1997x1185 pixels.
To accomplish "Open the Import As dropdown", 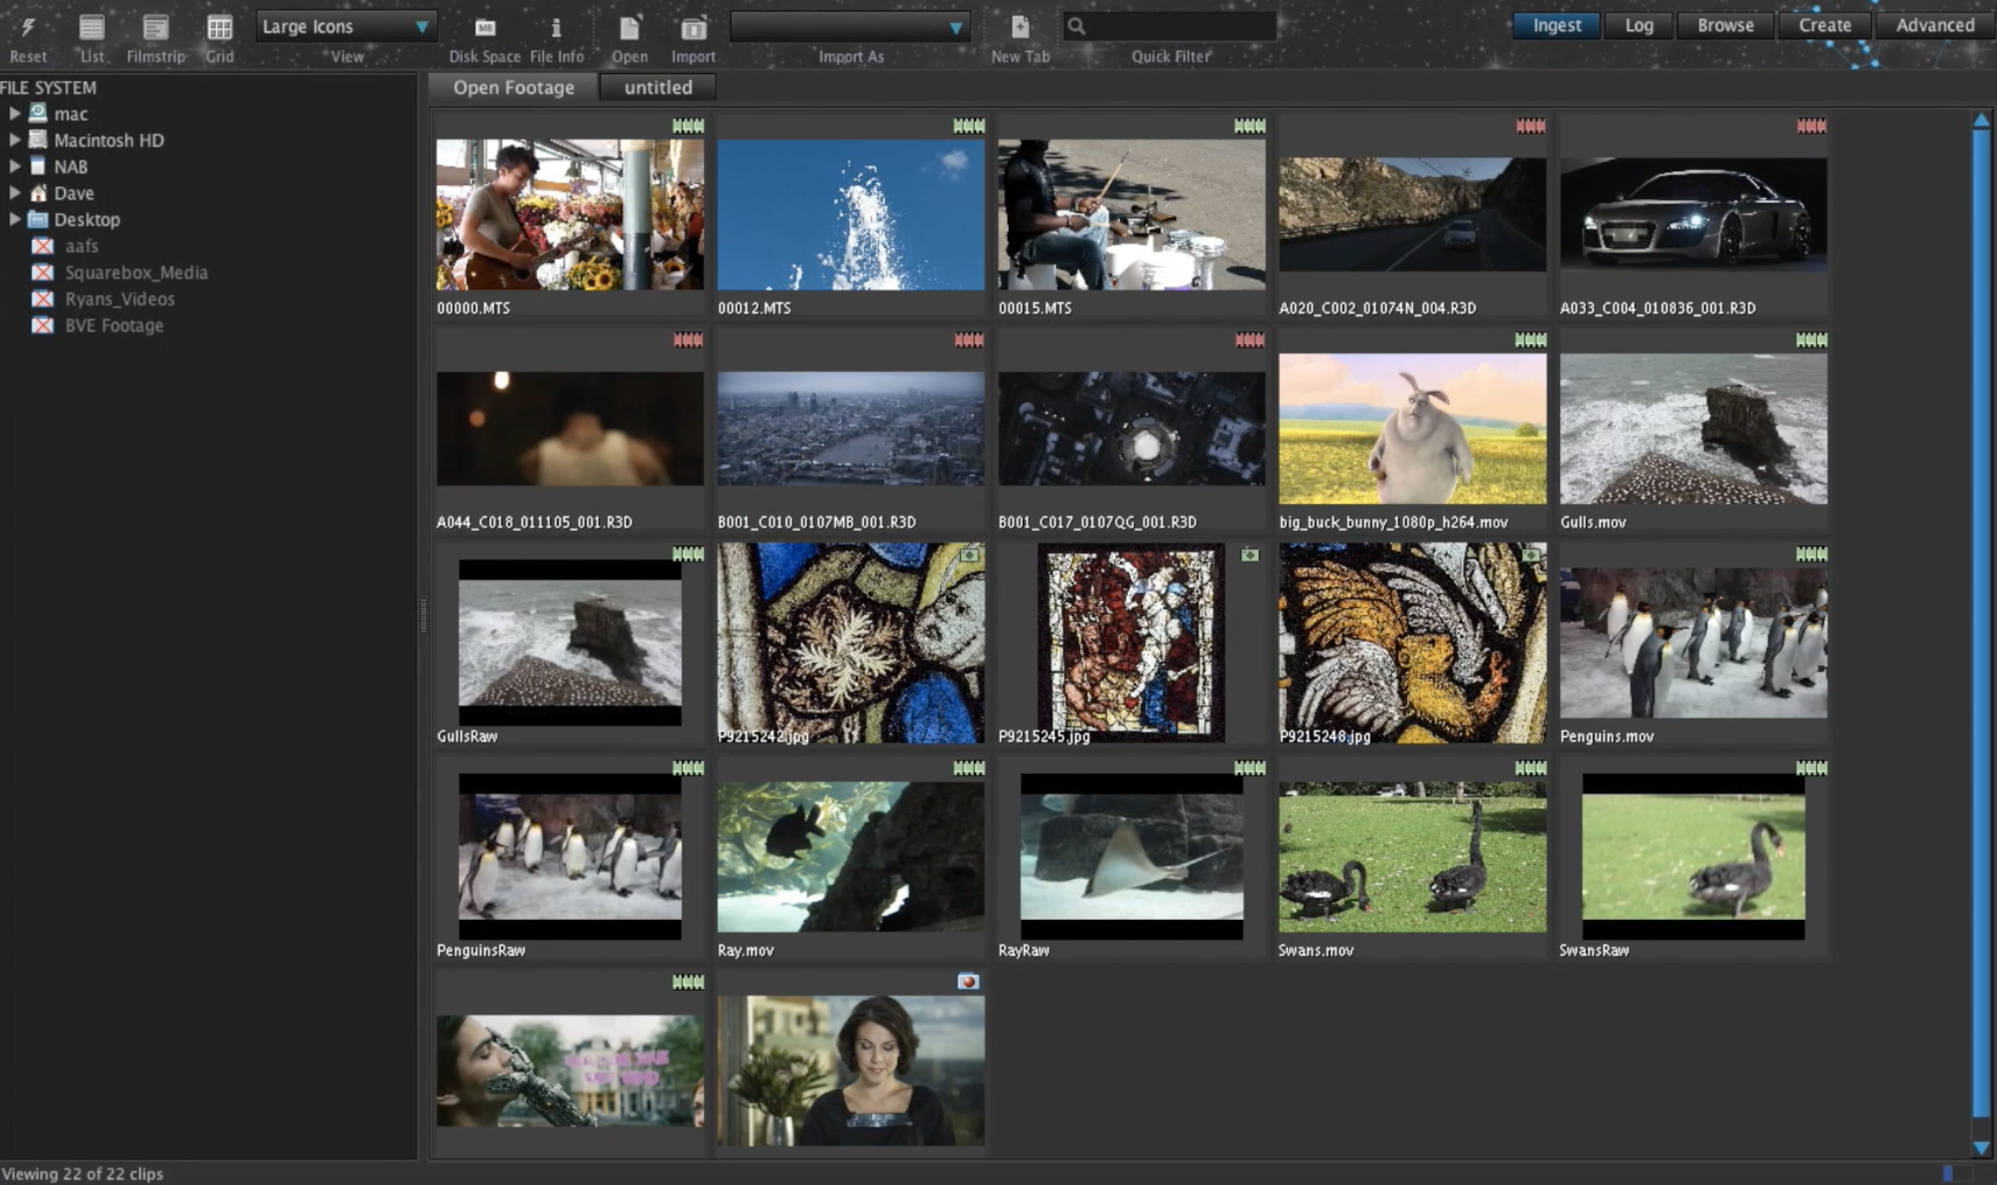I will click(849, 26).
